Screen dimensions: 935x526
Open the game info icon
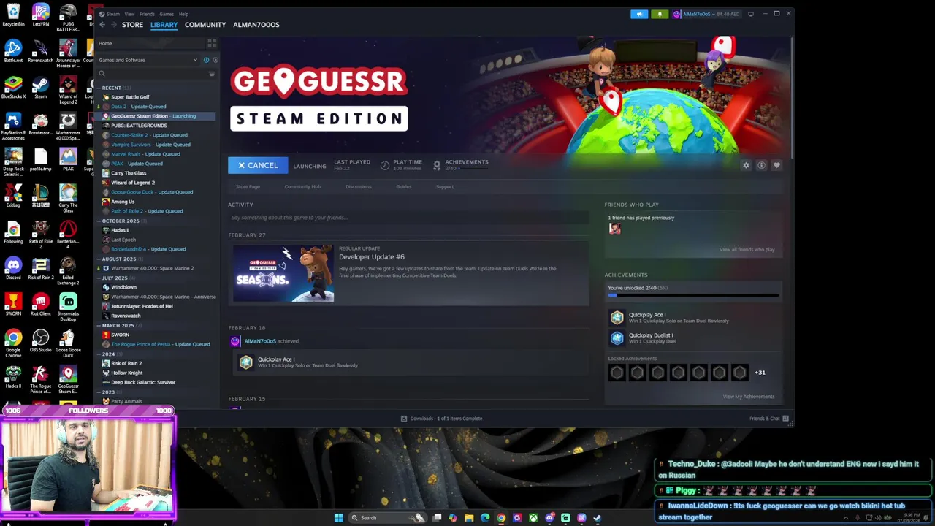tap(761, 165)
